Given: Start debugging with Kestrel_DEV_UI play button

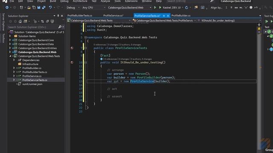Looking at the screenshot, I should pos(160,8).
